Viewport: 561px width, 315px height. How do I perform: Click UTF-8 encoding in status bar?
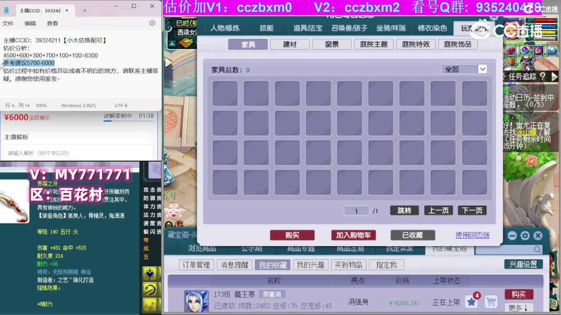pyautogui.click(x=121, y=105)
